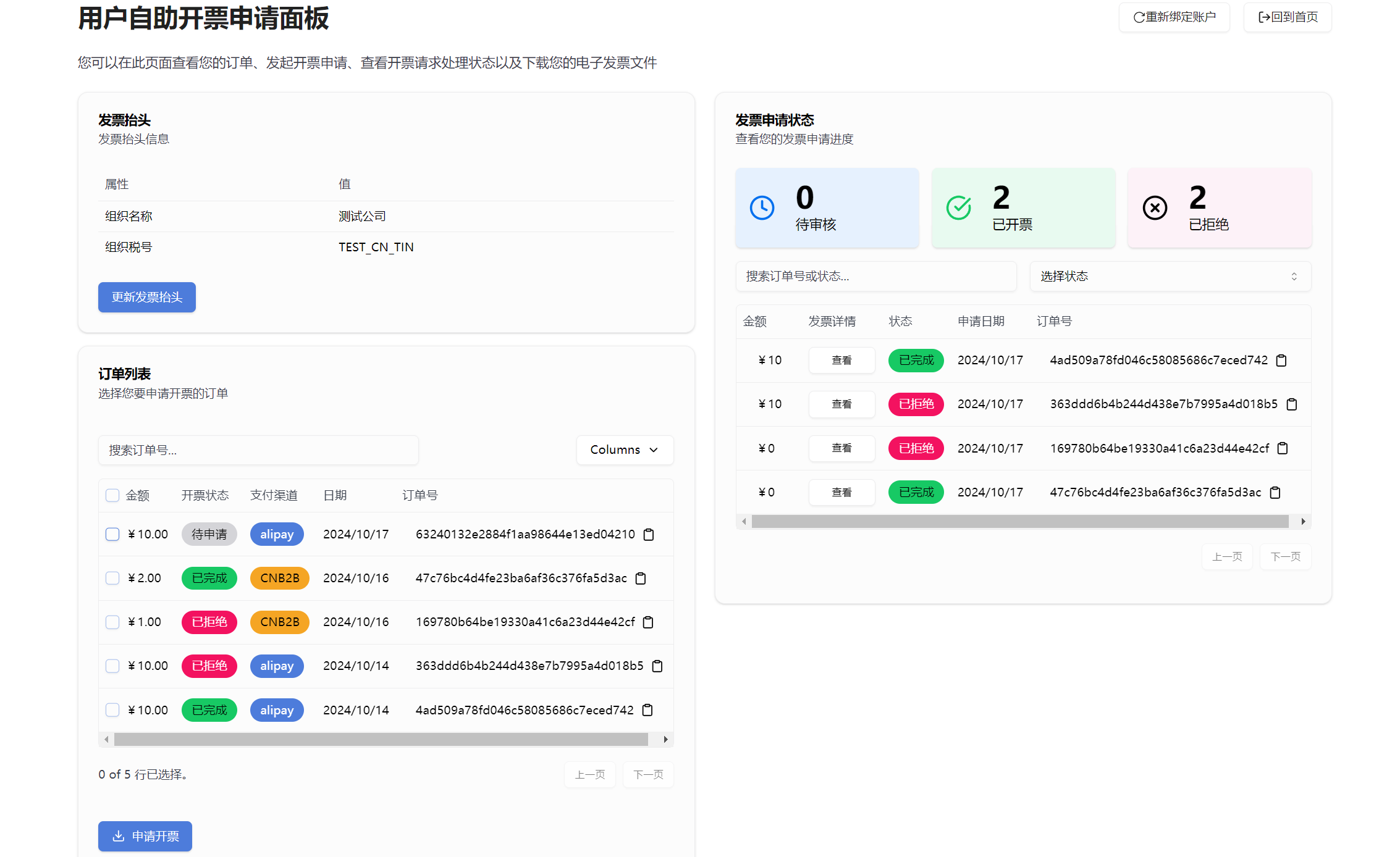Click the 待审核 status card
This screenshot has width=1379, height=857.
(827, 208)
